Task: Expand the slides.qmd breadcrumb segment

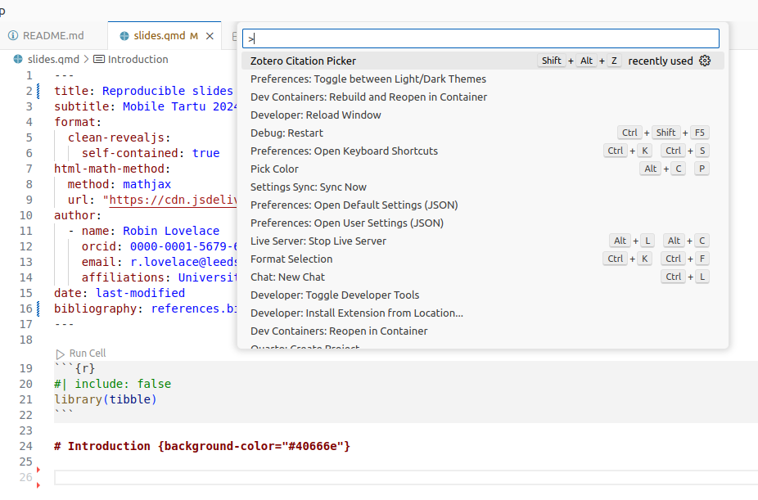Action: 53,59
